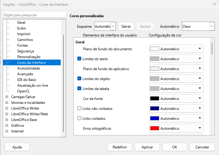
Task: Open color dropdown for Links não visitados
Action: (176, 108)
